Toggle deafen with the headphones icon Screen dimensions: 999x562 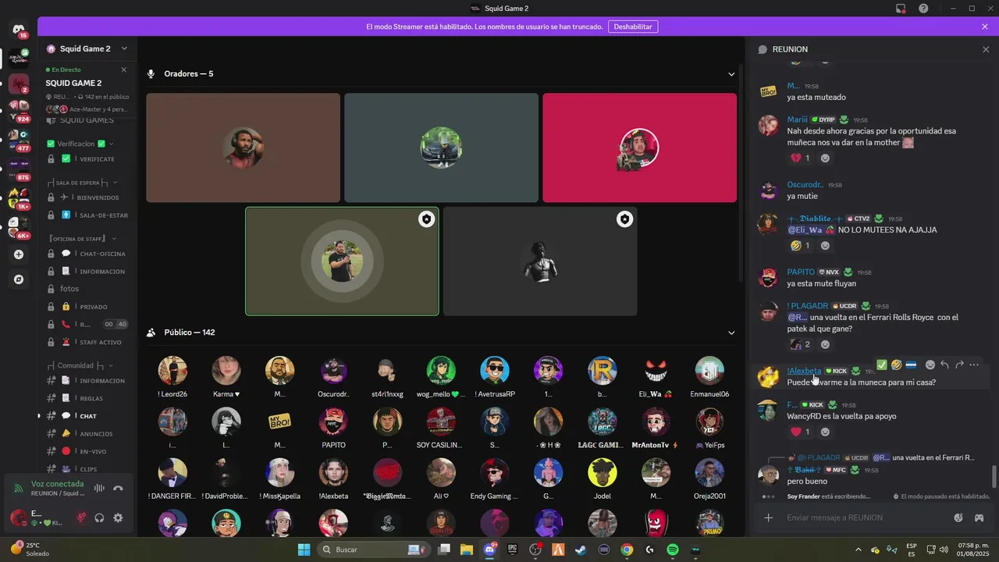(x=99, y=518)
